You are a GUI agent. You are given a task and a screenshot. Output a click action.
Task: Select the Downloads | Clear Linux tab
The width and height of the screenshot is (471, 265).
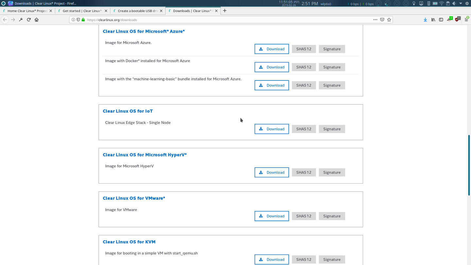192,11
